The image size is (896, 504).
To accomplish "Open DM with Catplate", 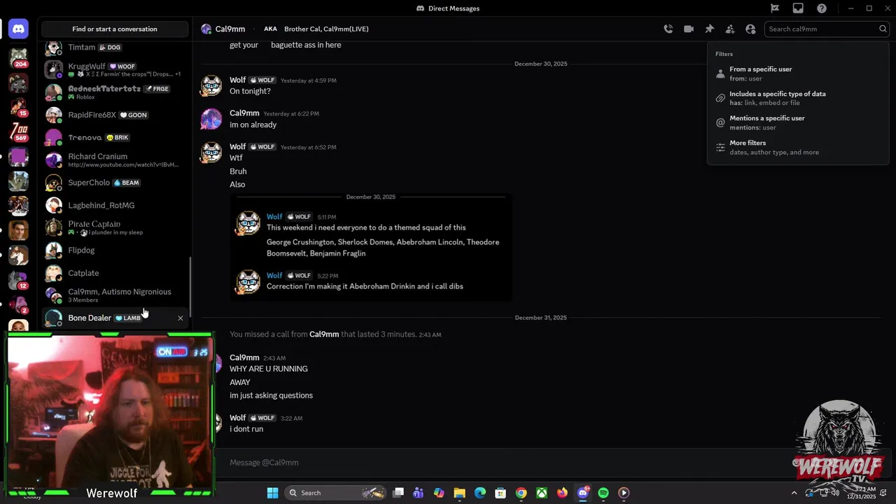I will pos(115,273).
